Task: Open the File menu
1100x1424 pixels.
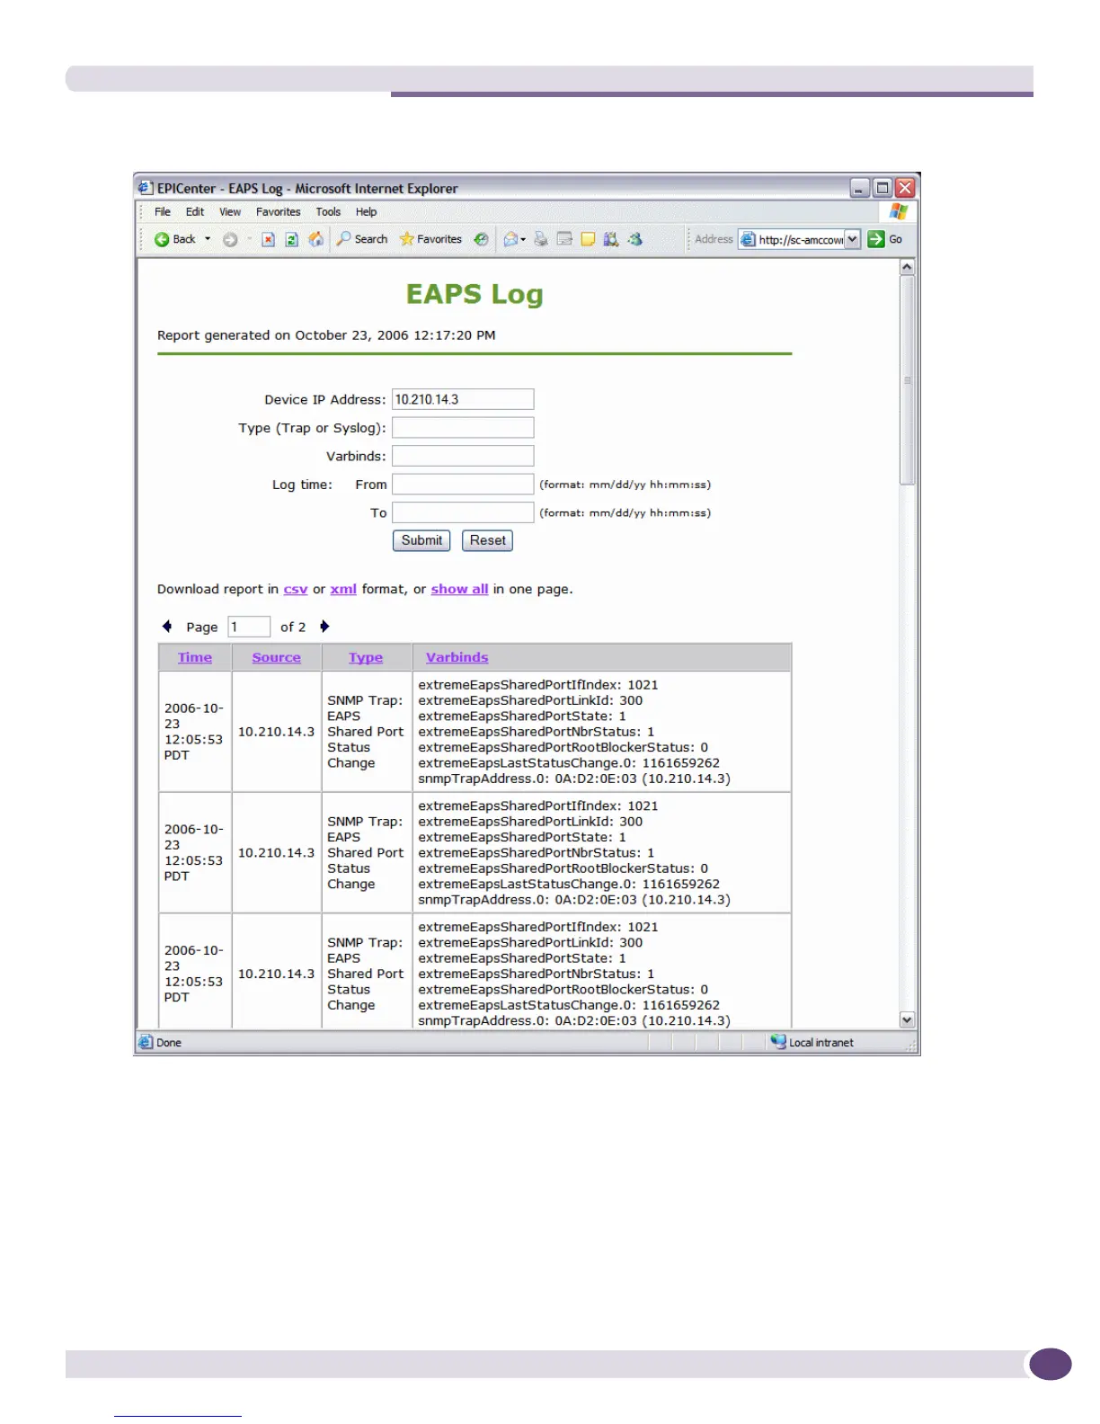Action: tap(163, 212)
